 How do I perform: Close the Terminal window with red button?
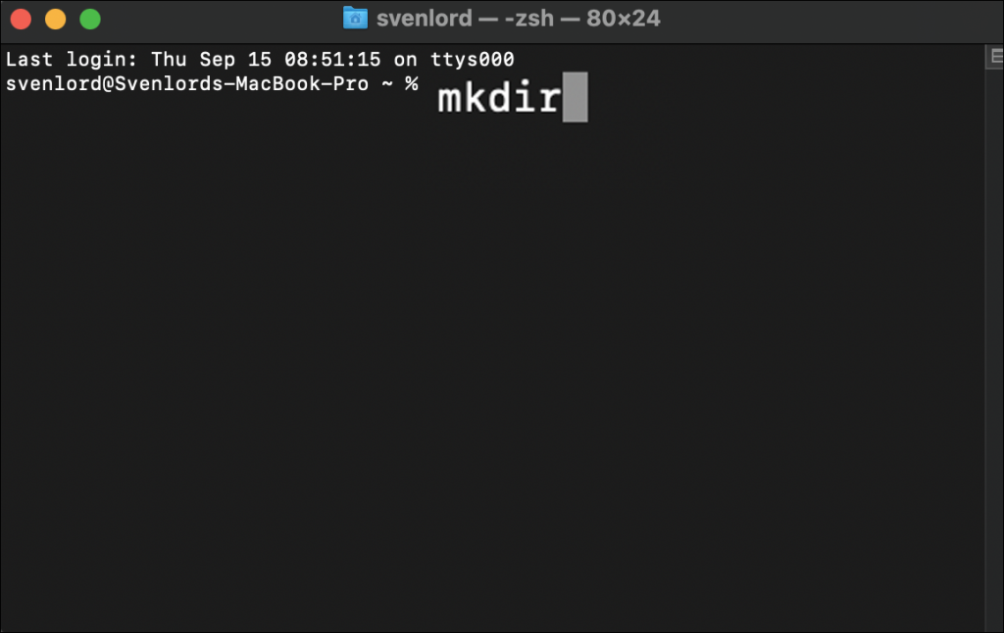click(22, 20)
